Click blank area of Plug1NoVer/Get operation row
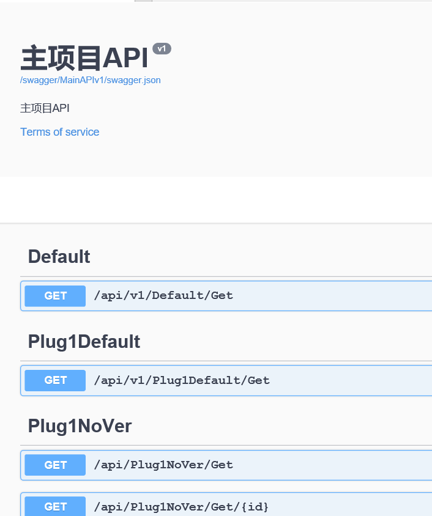The height and width of the screenshot is (516, 432). pos(337,465)
